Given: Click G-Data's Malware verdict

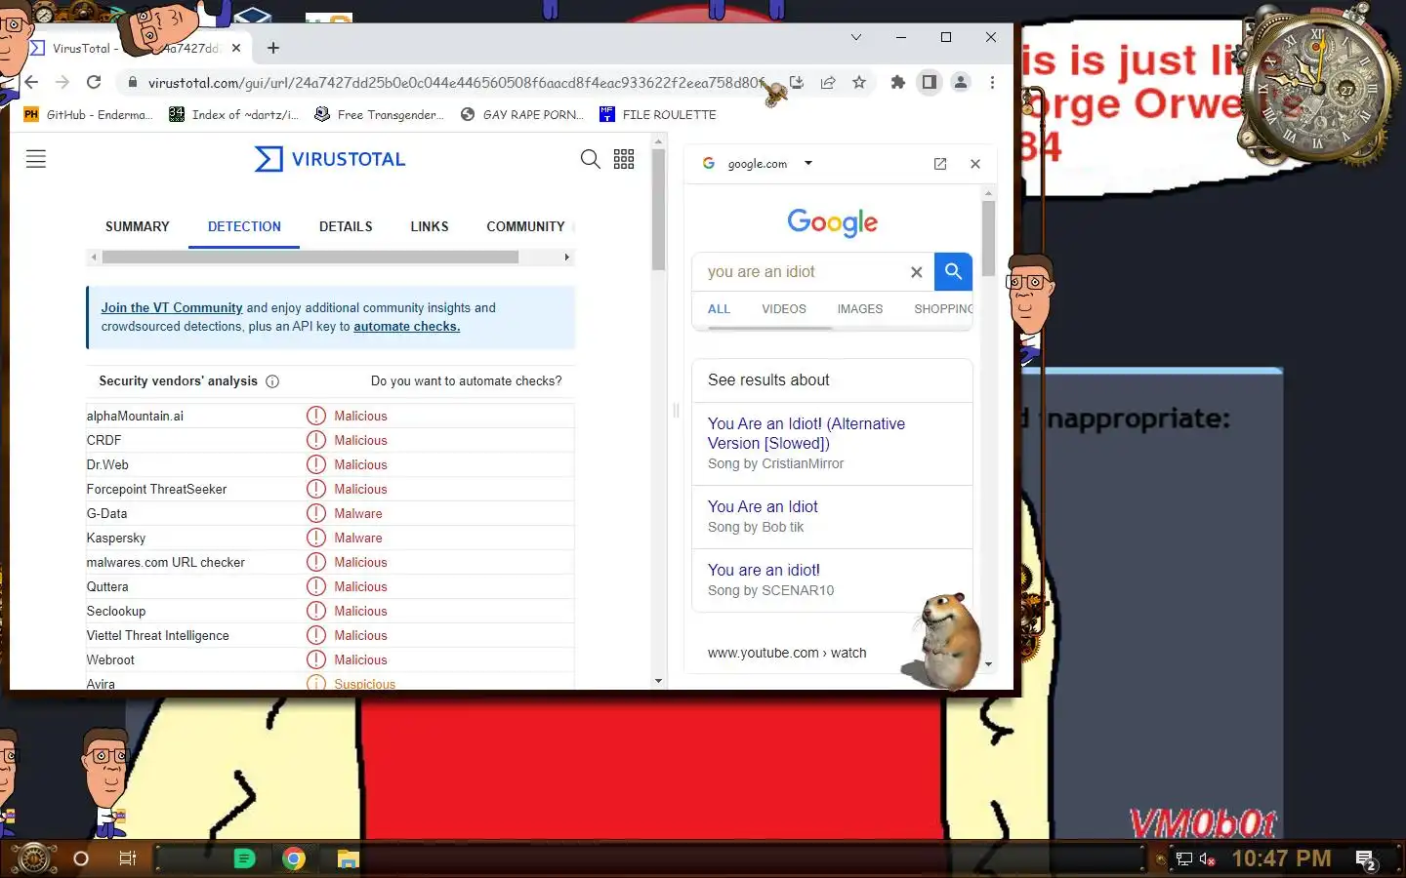Looking at the screenshot, I should click(358, 513).
